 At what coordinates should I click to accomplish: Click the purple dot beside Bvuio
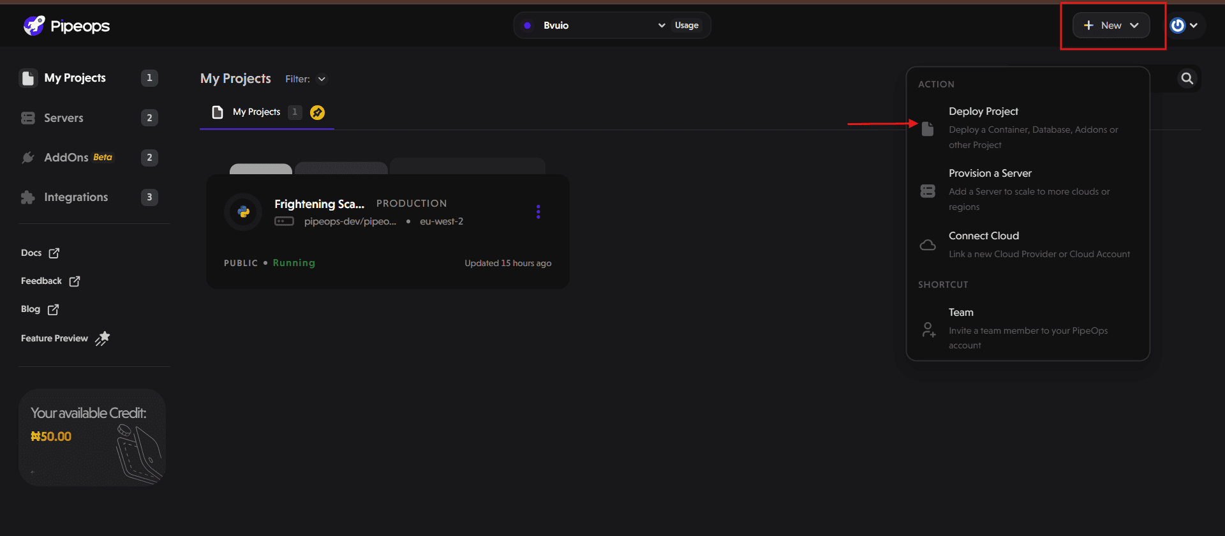527,26
